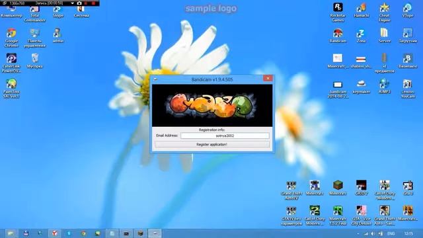Click the volume speaker tray icon
Screen dimensions: 423x238
point(373,233)
